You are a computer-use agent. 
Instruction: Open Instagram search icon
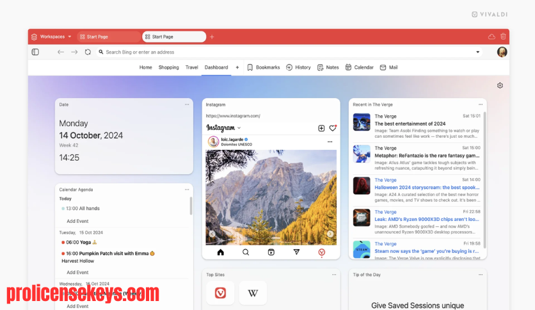click(x=246, y=252)
